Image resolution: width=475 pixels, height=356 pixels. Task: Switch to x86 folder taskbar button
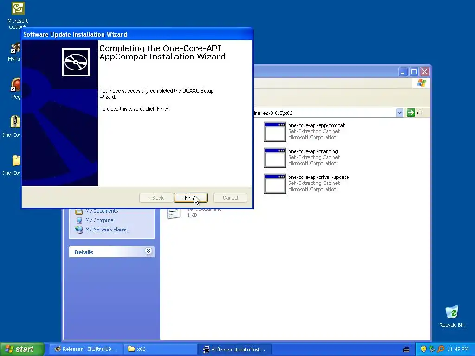160,349
